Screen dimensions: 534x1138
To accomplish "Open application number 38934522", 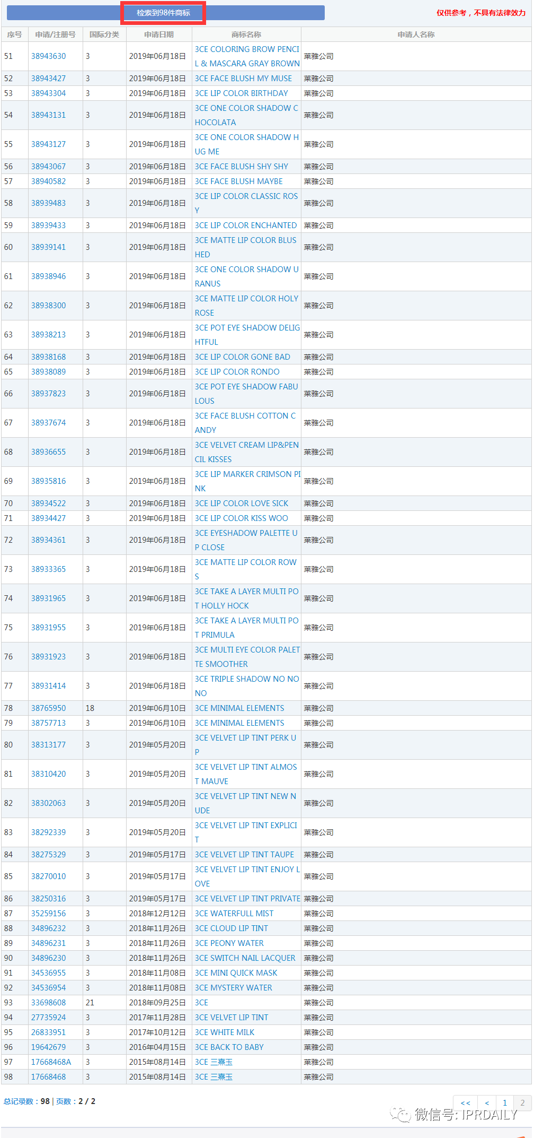I will [49, 503].
